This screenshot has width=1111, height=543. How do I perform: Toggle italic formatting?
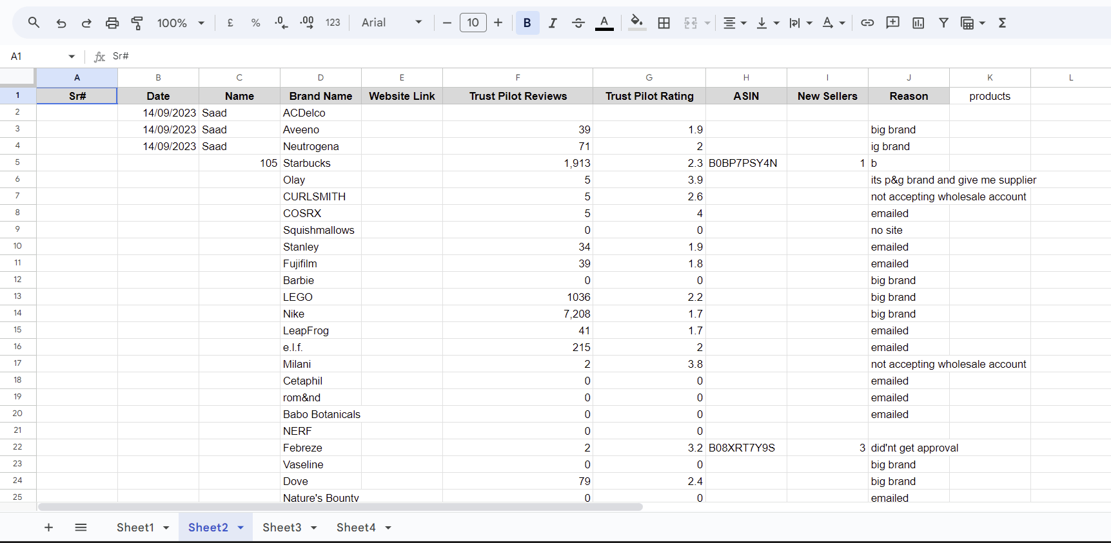click(x=553, y=23)
